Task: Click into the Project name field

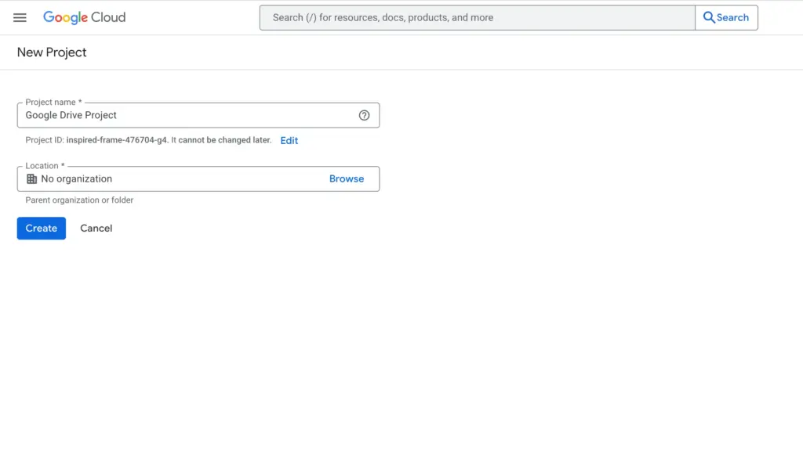Action: (x=188, y=115)
